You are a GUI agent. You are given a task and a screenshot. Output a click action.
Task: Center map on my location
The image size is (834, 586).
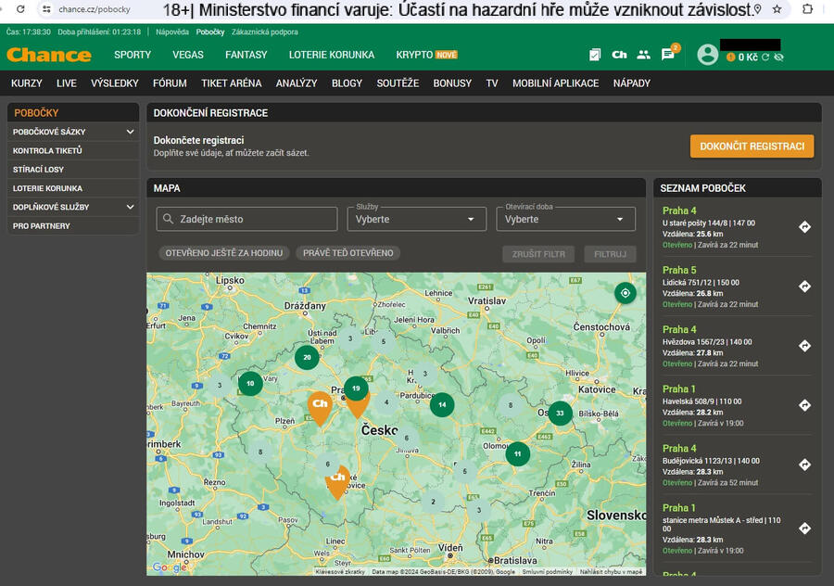tap(625, 293)
